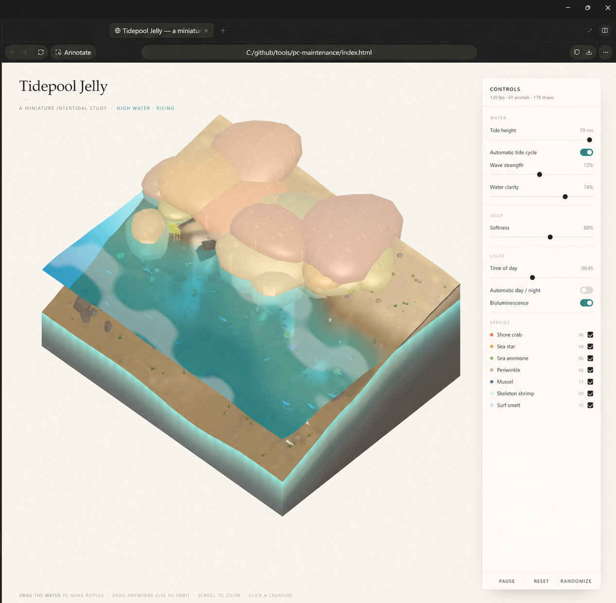The height and width of the screenshot is (603, 616).
Task: Enable Automatic day / night switch
Action: pos(586,290)
